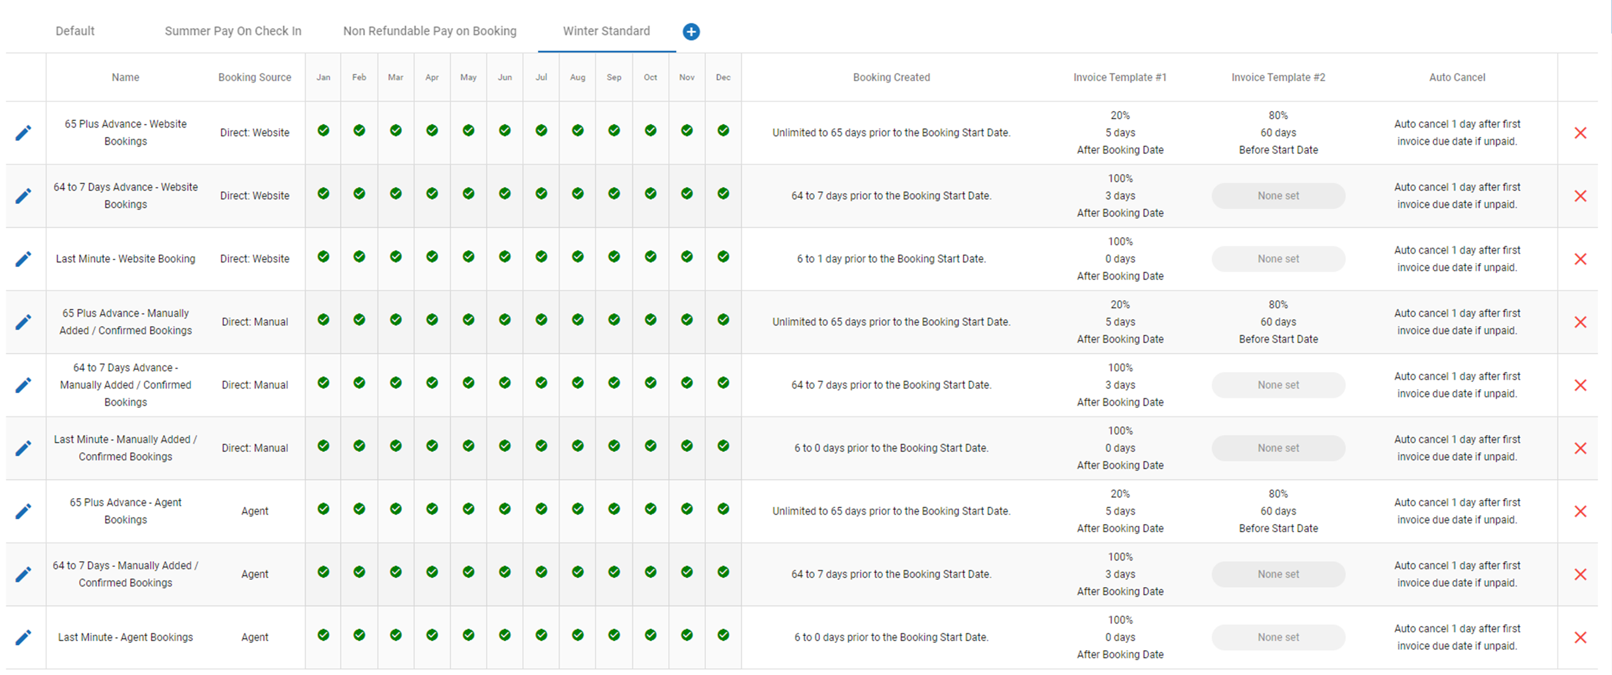Screen dimensions: 1612x675
Task: Edit the Last Minute Agent Bookings rule
Action: [23, 637]
